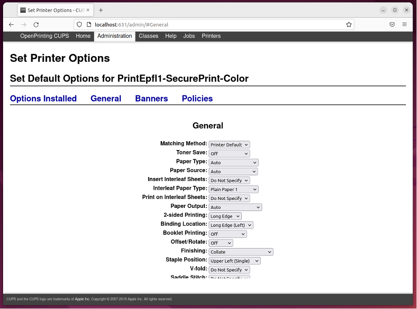The image size is (417, 309).
Task: Expand the Matching Method dropdown
Action: click(229, 145)
